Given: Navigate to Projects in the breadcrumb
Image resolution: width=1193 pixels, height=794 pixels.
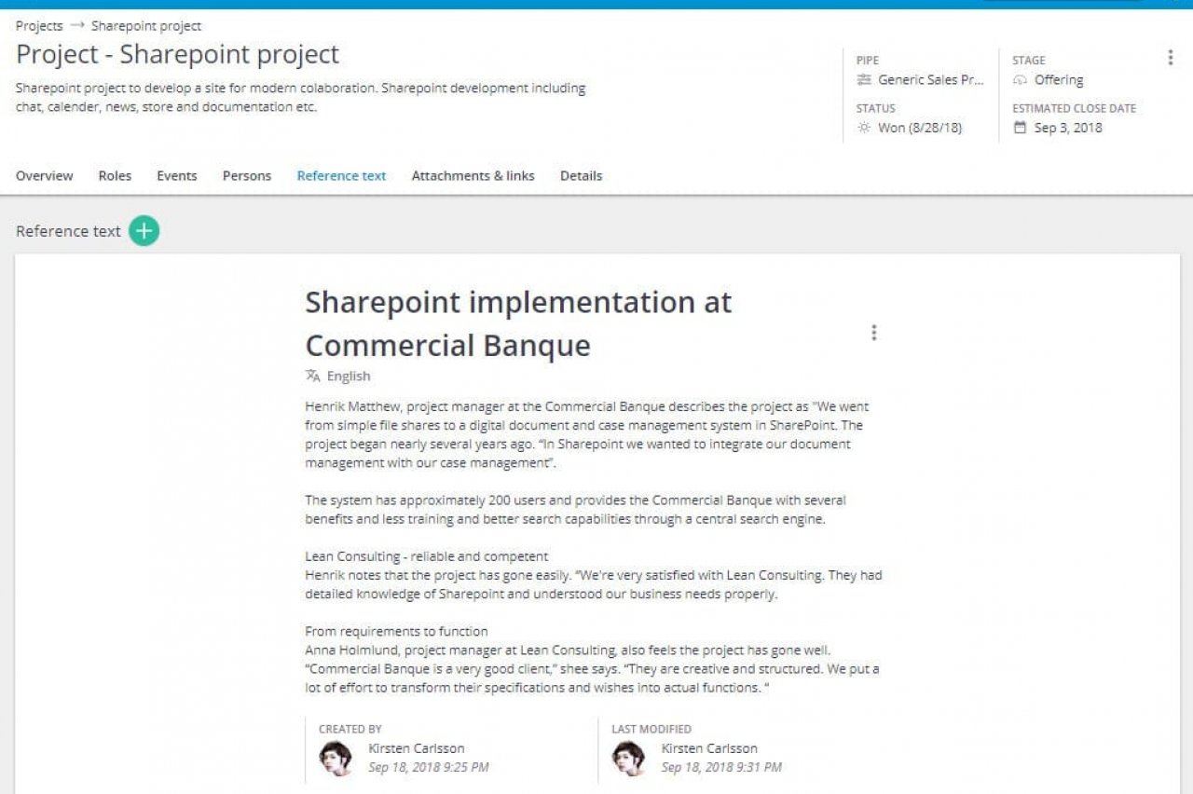Looking at the screenshot, I should coord(39,26).
